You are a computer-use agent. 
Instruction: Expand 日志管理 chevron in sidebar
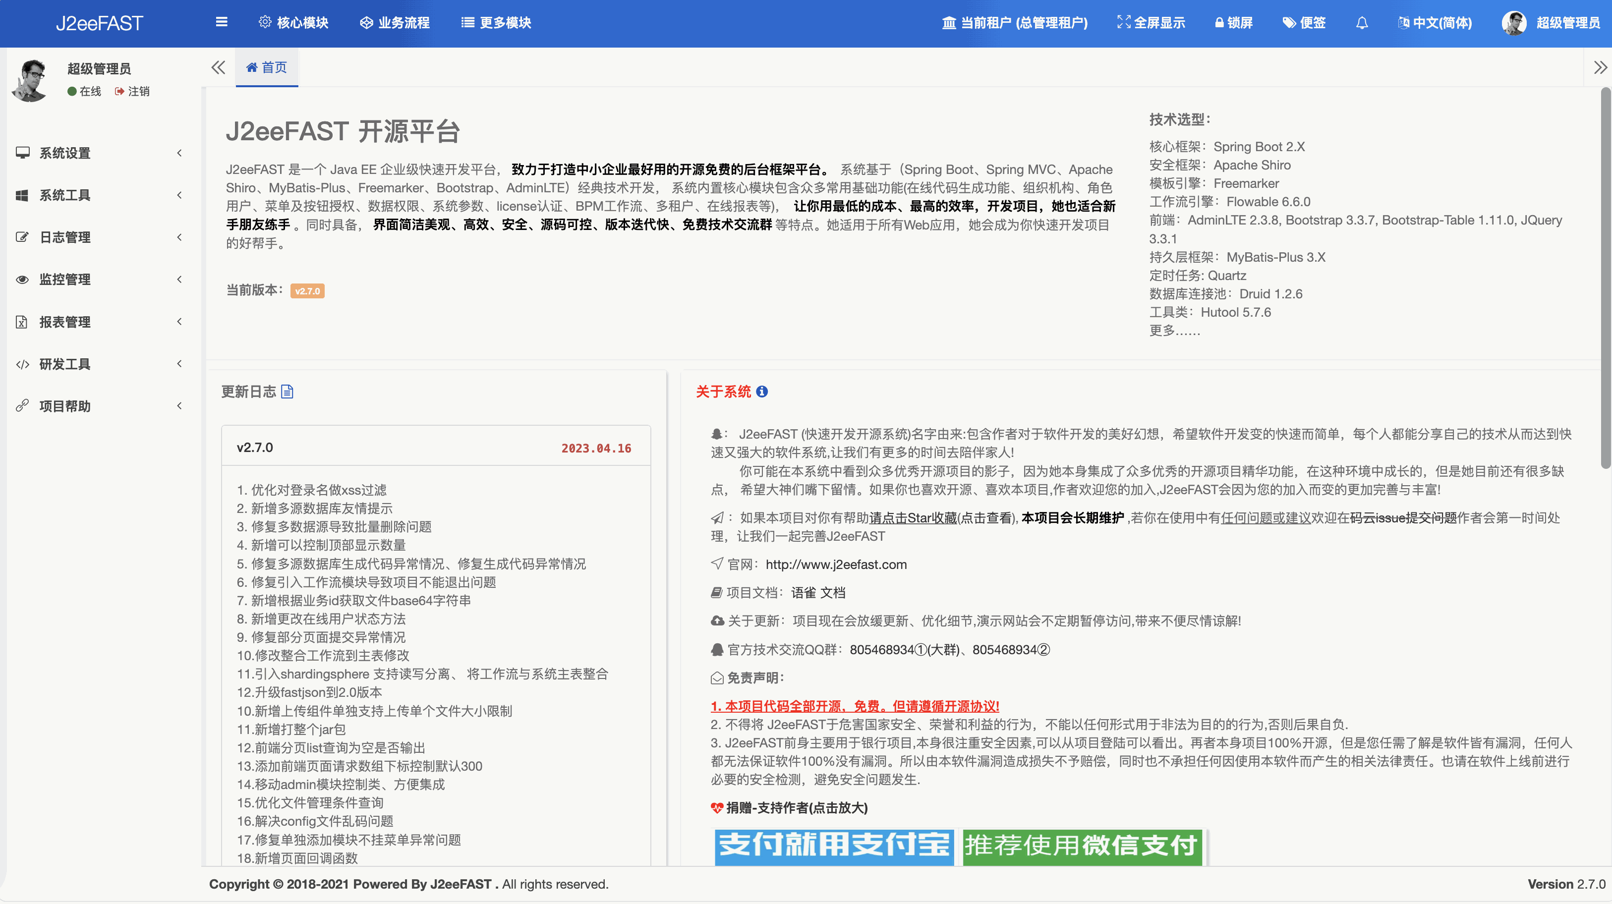pyautogui.click(x=179, y=237)
